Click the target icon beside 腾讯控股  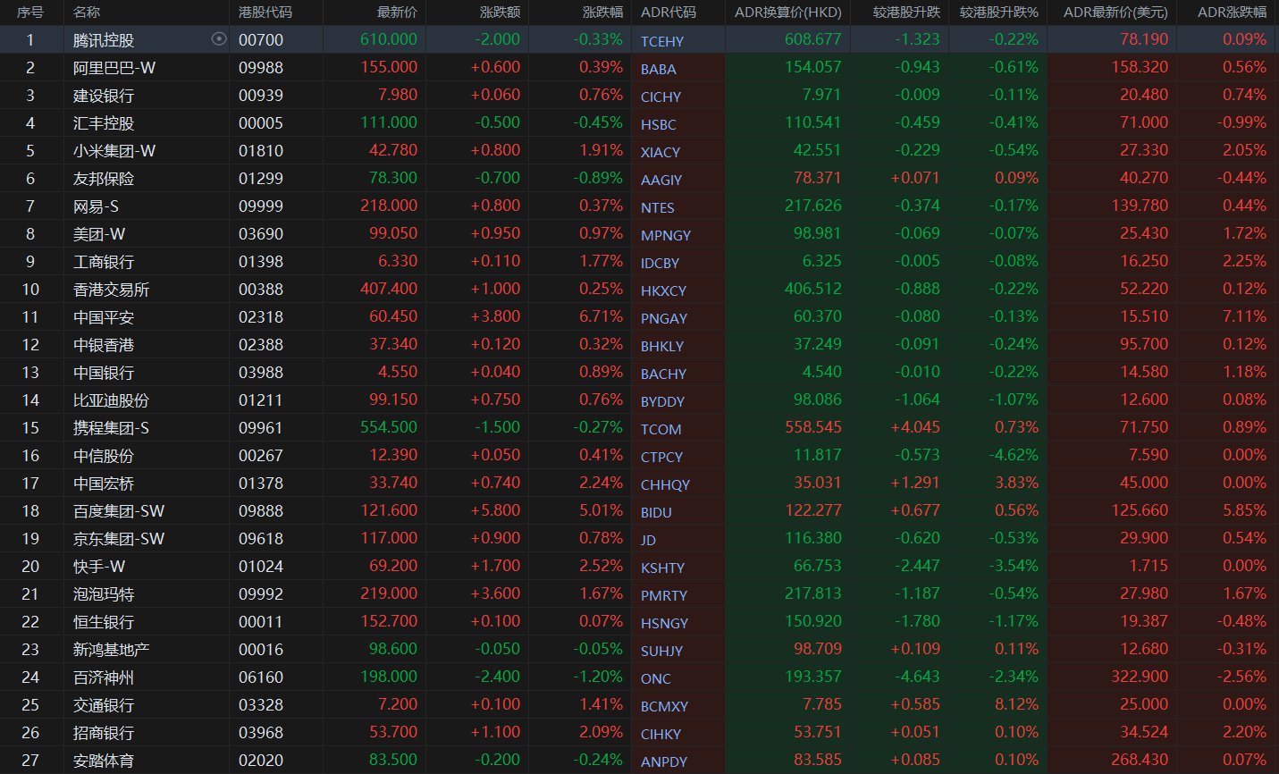(x=218, y=39)
